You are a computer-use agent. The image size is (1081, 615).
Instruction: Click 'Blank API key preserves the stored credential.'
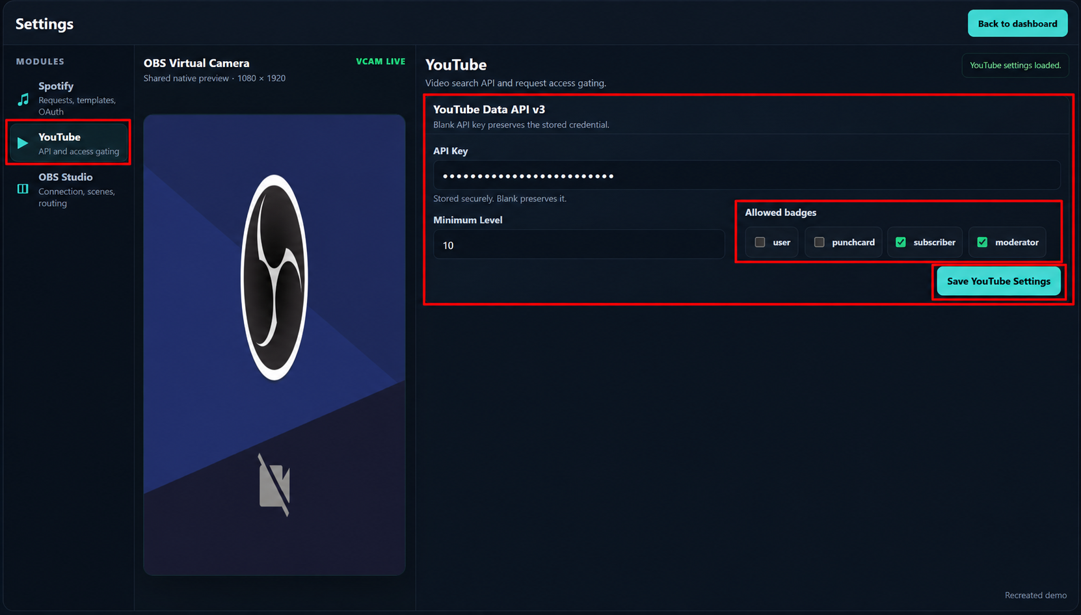[x=521, y=125]
